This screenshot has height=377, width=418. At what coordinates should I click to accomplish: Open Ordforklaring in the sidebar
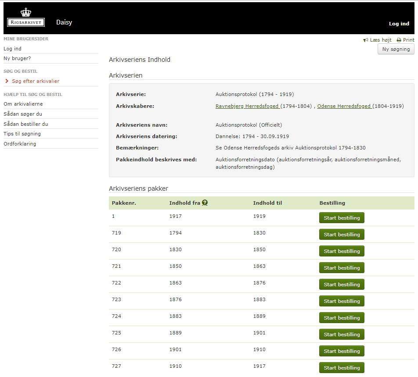20,144
